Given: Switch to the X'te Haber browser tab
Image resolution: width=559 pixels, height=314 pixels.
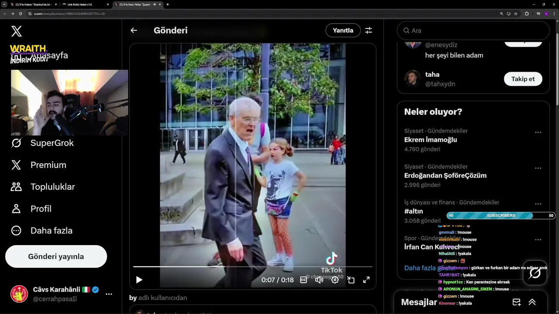Looking at the screenshot, I should (33, 4).
